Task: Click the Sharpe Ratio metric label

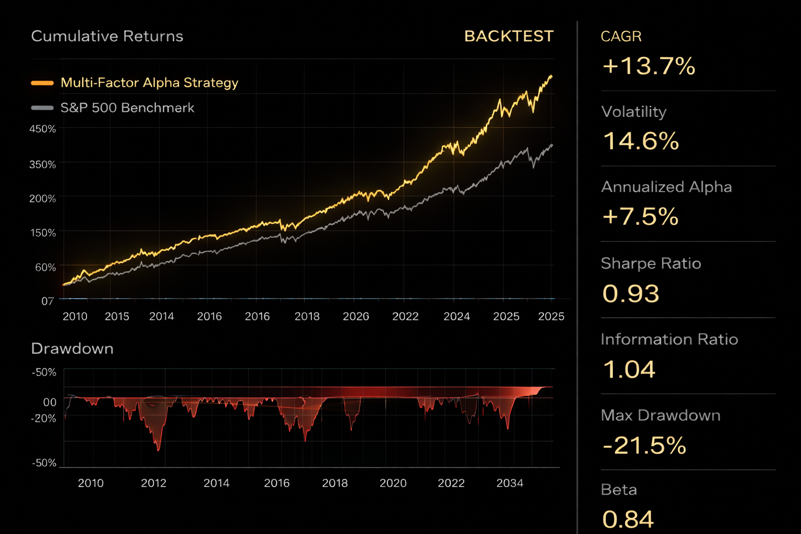Action: pyautogui.click(x=651, y=264)
